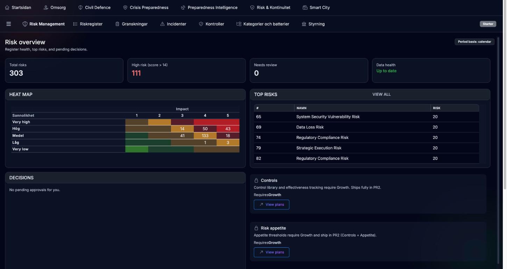The image size is (507, 269).
Task: Click the Riskregister list icon
Action: pyautogui.click(x=75, y=24)
